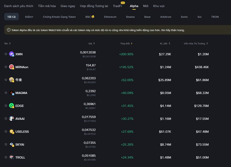Open the USELESS token logo
231x167 pixels.
[12, 131]
